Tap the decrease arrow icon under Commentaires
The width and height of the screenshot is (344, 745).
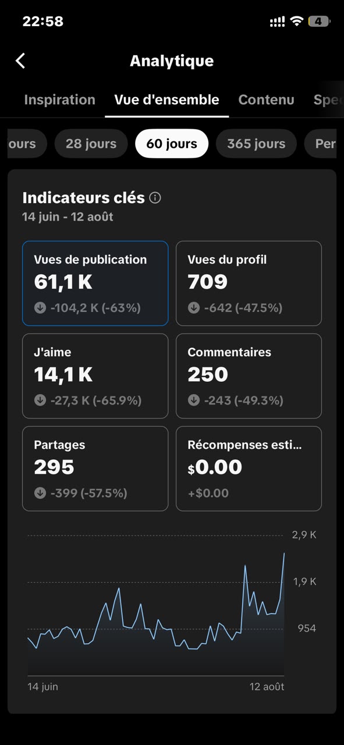[x=194, y=400]
